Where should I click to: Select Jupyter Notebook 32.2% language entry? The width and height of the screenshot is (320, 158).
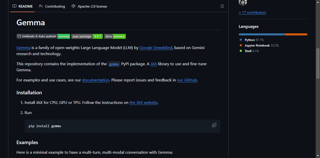click(x=259, y=46)
